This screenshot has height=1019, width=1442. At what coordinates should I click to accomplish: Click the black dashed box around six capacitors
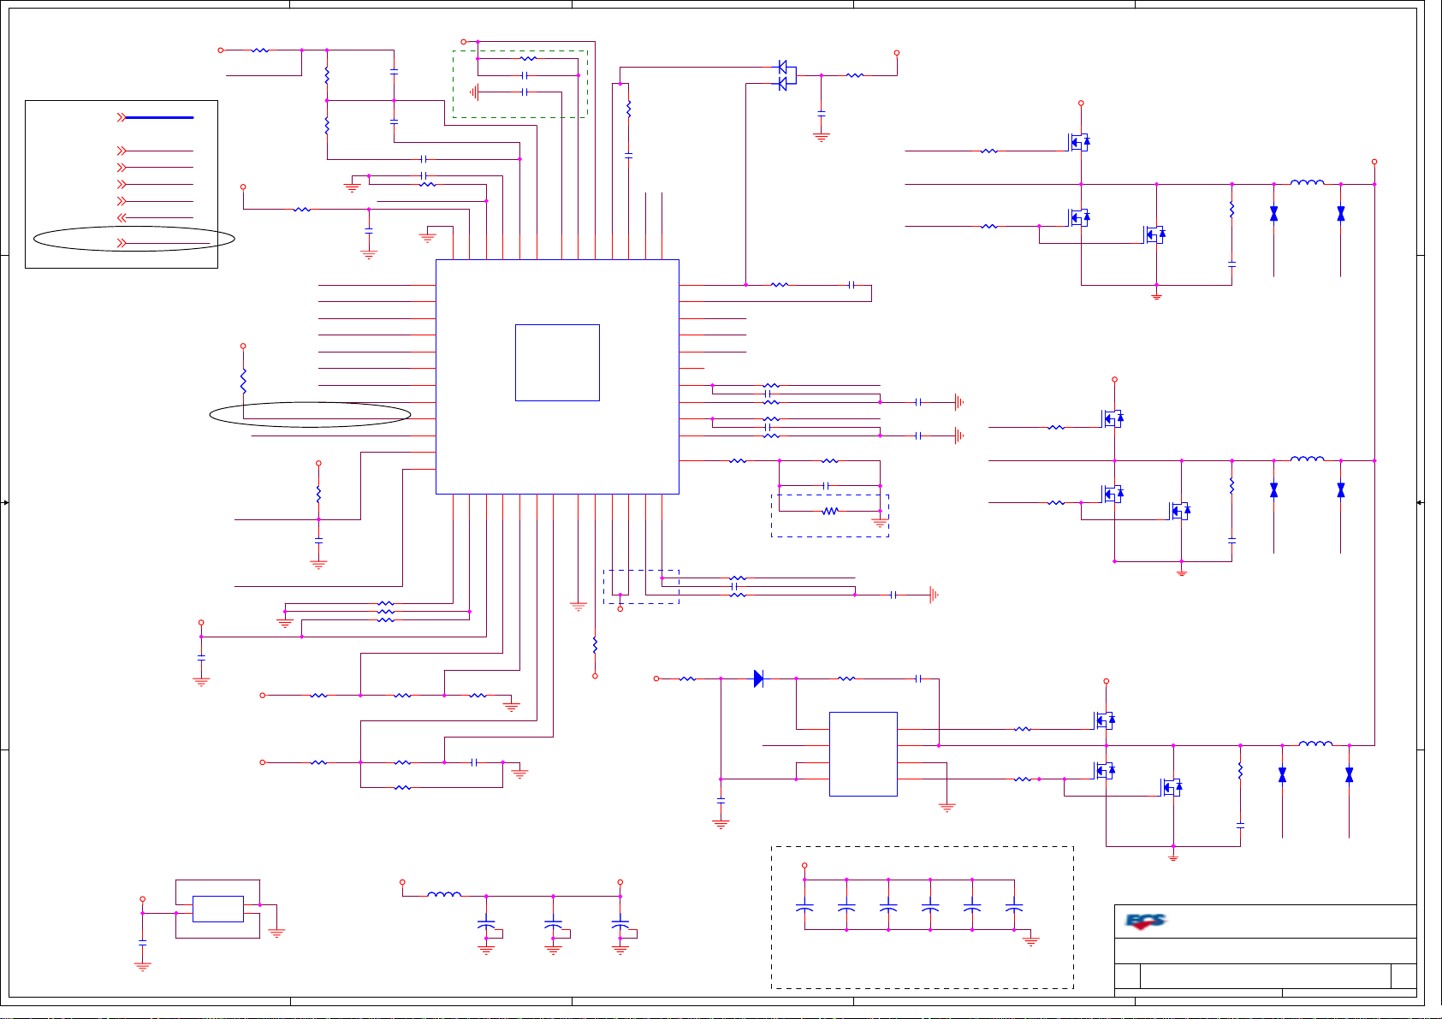tap(923, 917)
